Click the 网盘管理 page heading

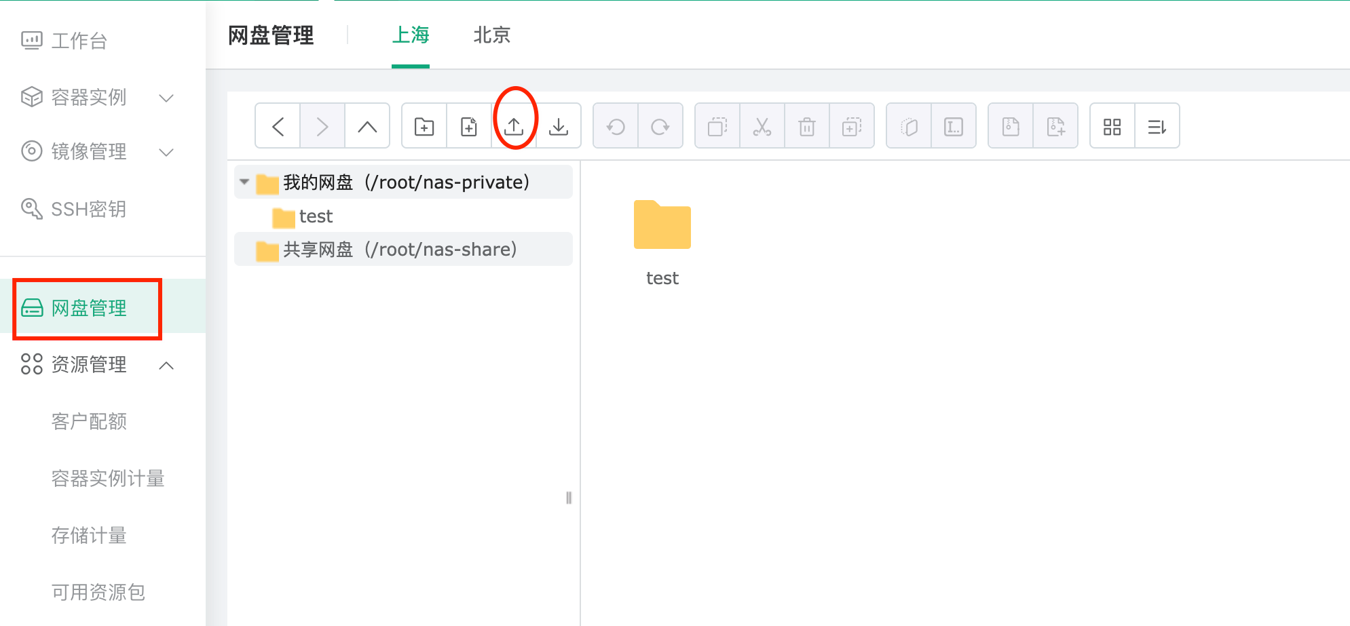point(271,35)
